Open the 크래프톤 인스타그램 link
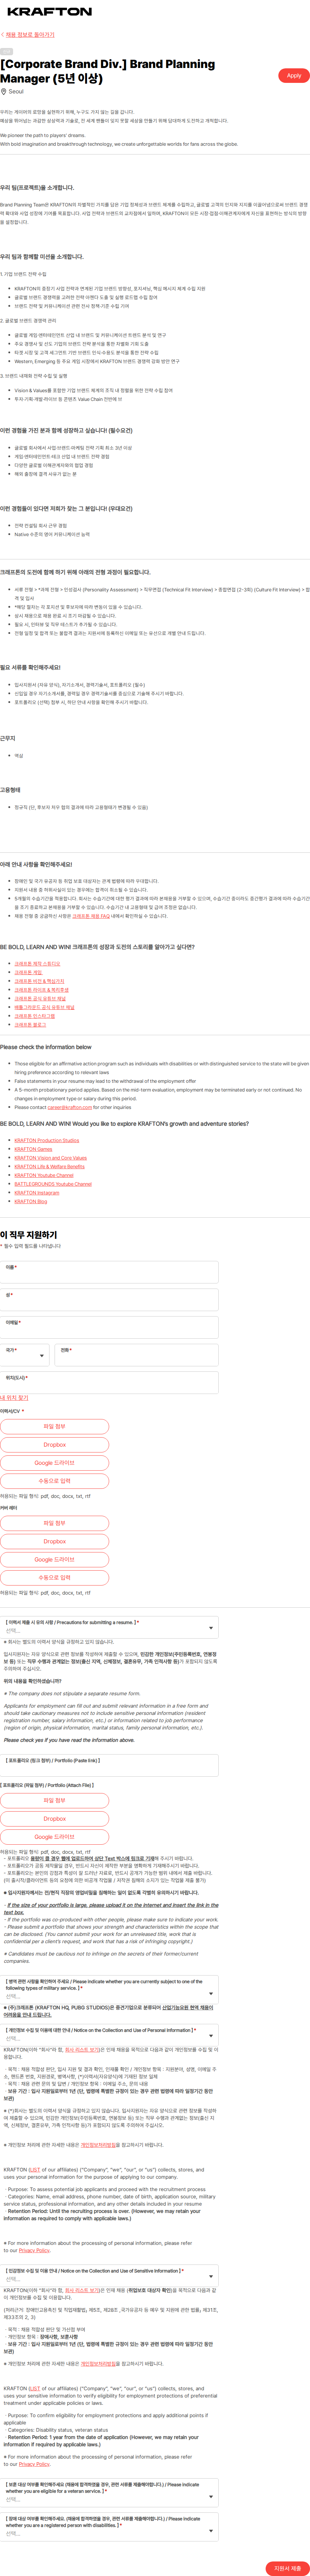The image size is (310, 2576). coord(35,1016)
